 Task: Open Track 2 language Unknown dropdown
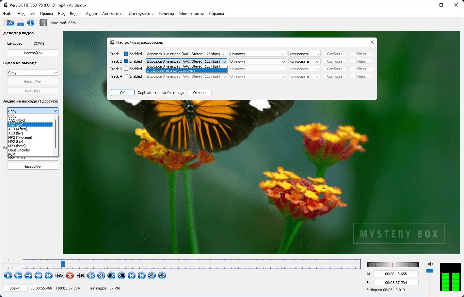pos(258,61)
